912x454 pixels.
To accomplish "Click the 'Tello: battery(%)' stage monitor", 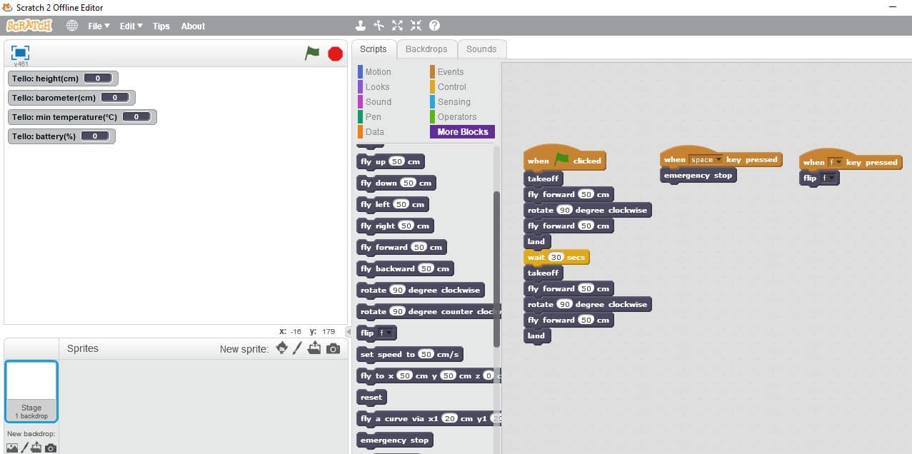I will pyautogui.click(x=61, y=136).
